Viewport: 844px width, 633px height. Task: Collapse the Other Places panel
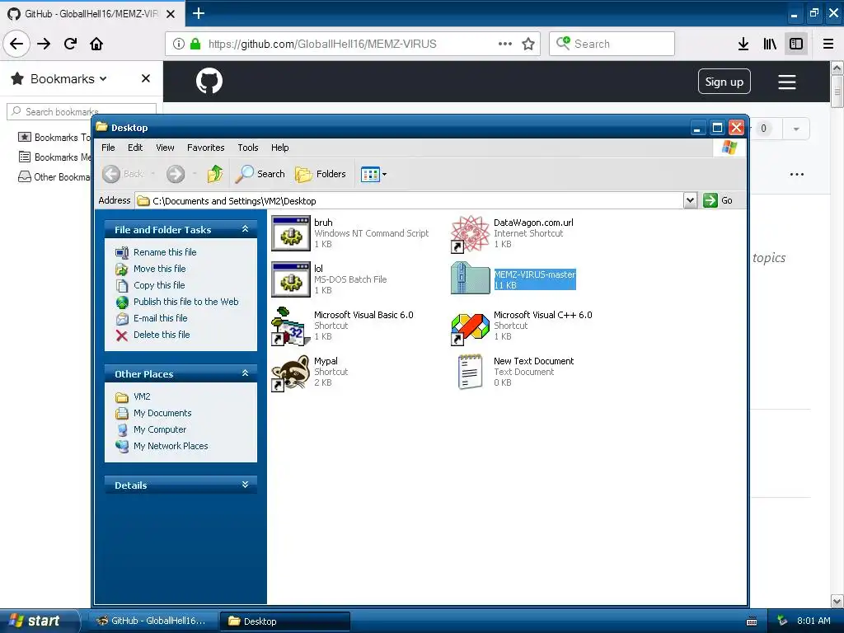[x=245, y=373]
